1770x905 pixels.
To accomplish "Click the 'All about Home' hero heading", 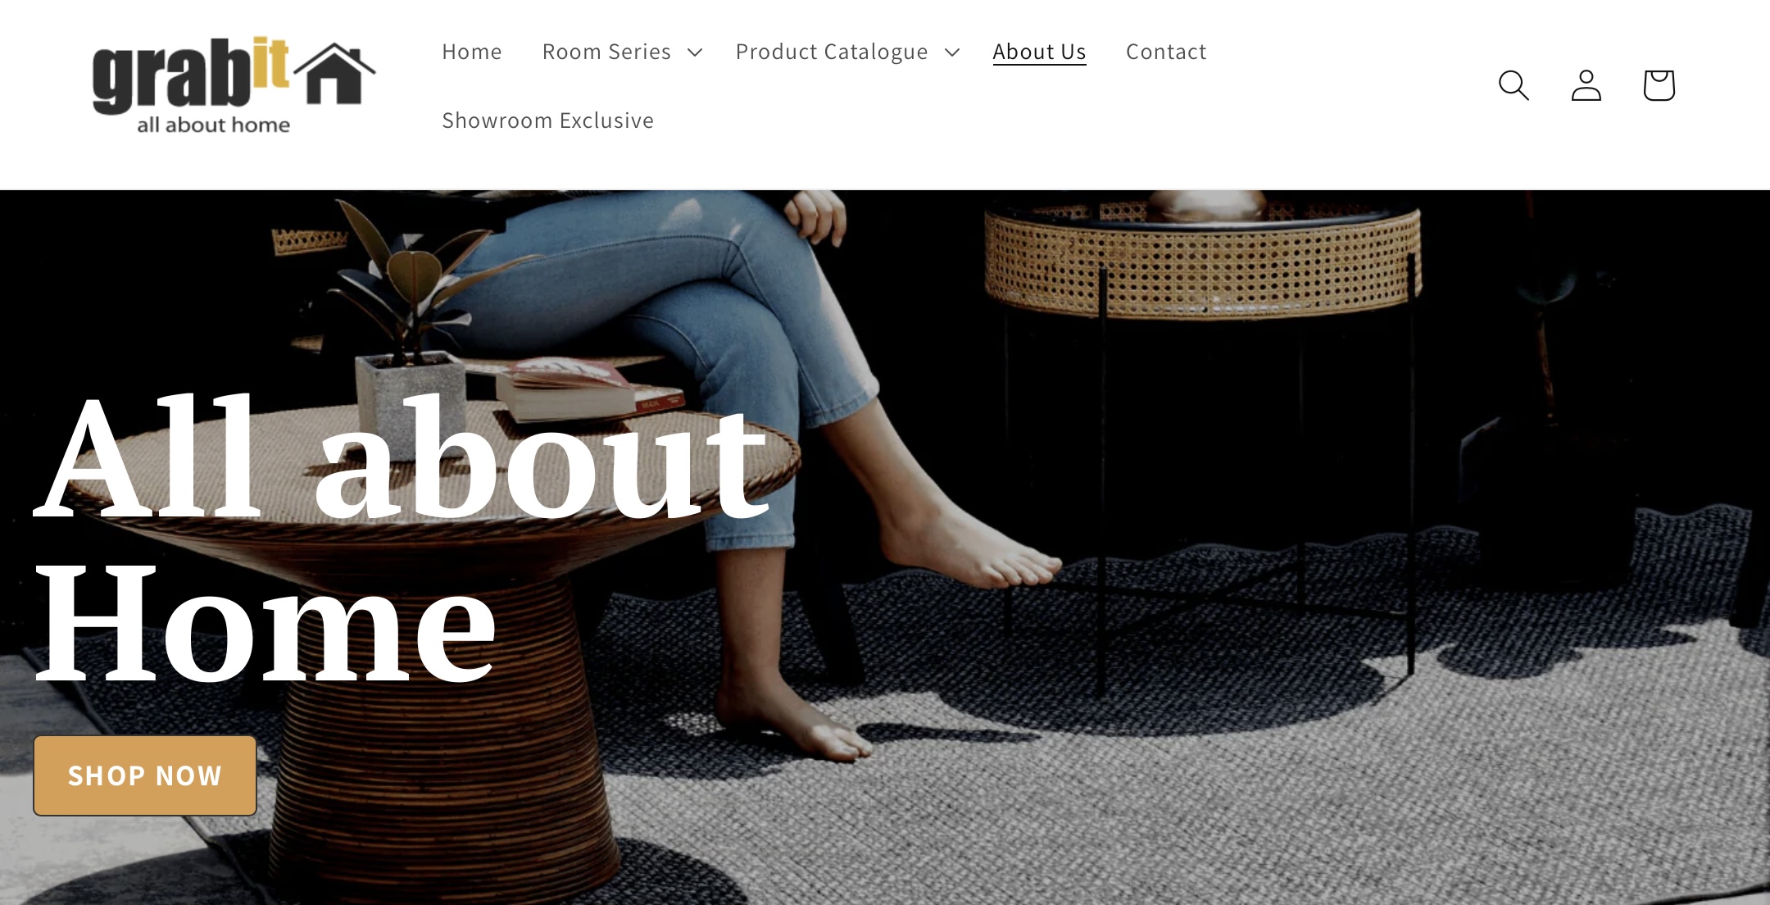I will (x=400, y=539).
